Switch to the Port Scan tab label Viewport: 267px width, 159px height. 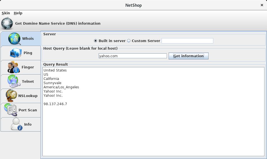pyautogui.click(x=28, y=110)
